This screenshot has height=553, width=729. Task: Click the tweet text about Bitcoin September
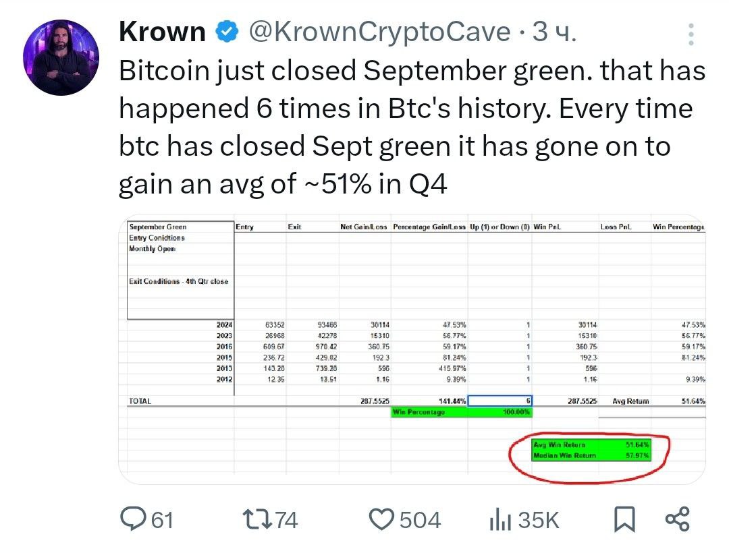pos(412,127)
